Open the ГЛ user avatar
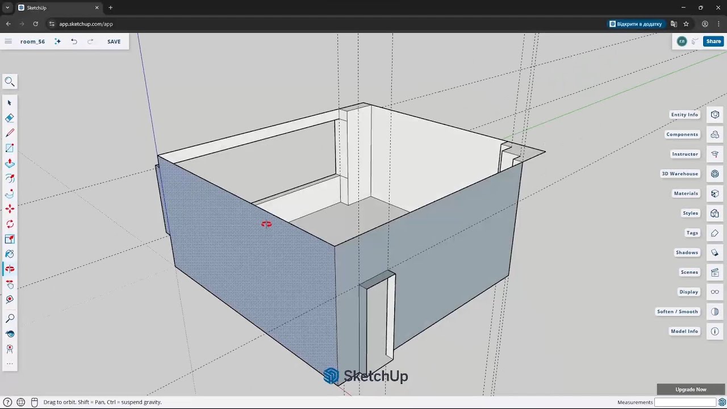The image size is (727, 409). point(682,41)
